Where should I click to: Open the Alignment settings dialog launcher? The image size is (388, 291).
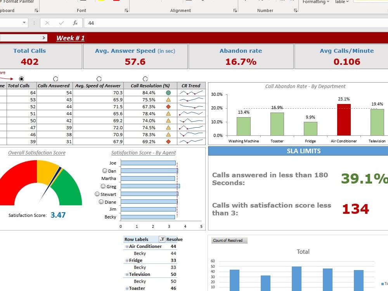pos(235,10)
